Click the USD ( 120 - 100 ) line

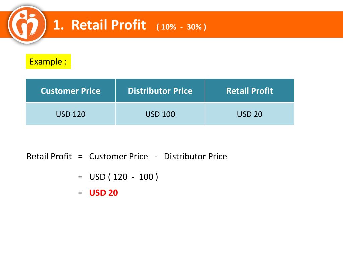tap(124, 177)
